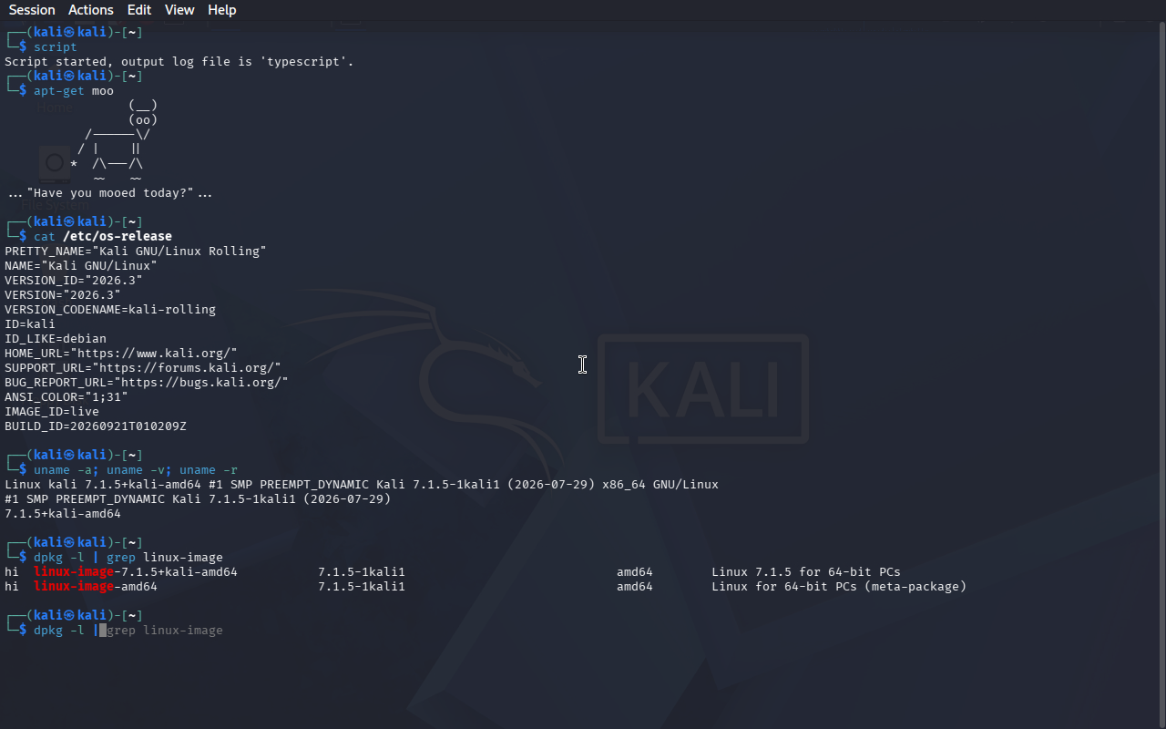Click the 'script' command on first prompt

click(x=56, y=46)
